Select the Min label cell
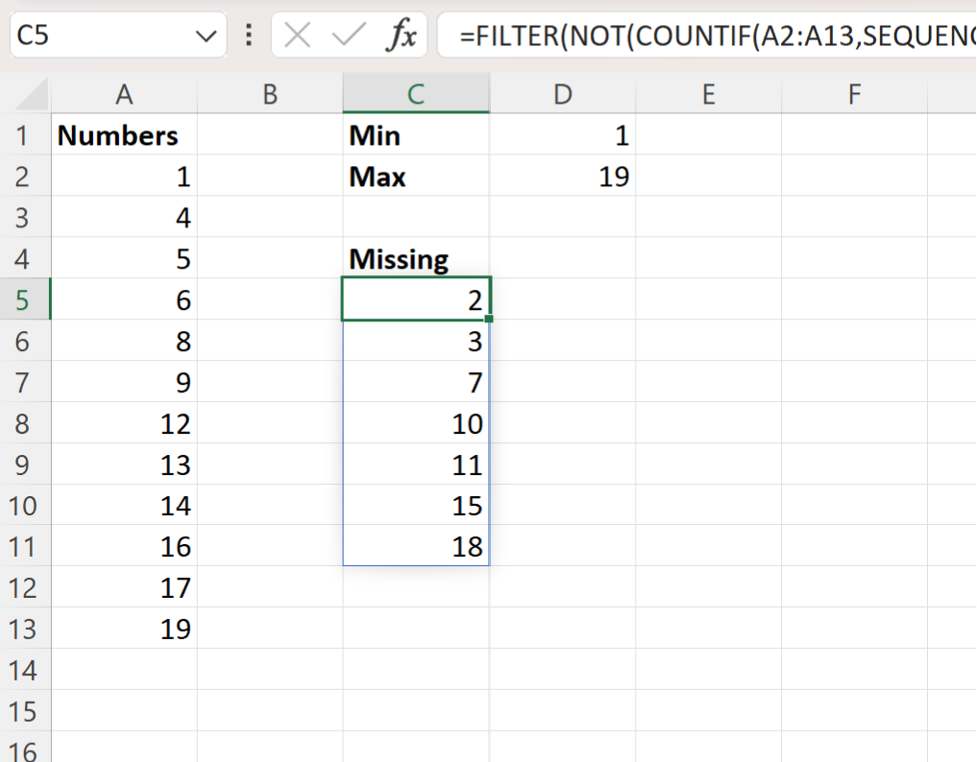977x762 pixels. coord(415,136)
